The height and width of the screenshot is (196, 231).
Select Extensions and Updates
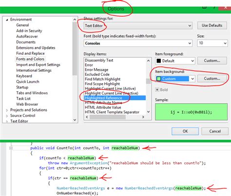click(x=36, y=48)
